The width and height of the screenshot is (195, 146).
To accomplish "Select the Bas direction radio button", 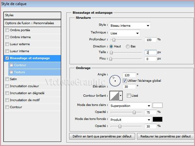I will 128,46.
